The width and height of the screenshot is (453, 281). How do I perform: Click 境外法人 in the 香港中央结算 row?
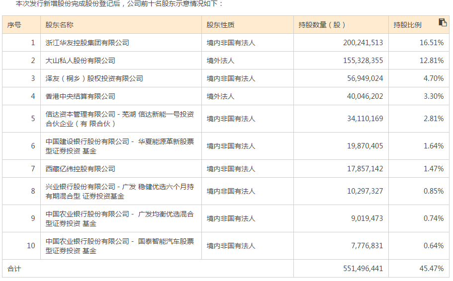(220, 96)
